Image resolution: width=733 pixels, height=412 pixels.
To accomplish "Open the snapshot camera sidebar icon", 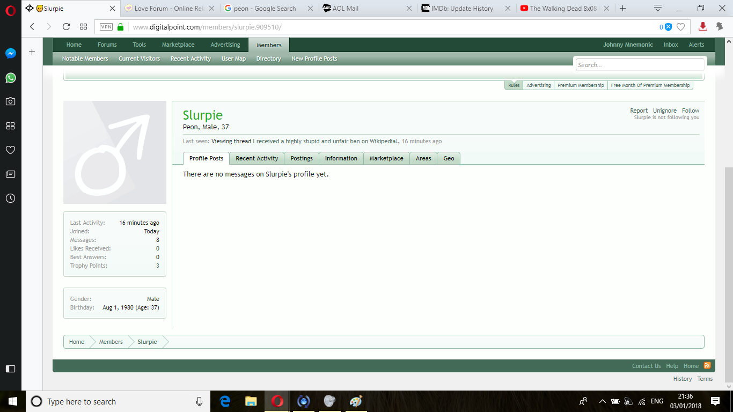I will (x=10, y=101).
